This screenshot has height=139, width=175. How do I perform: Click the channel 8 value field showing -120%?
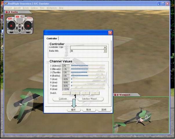(66, 89)
